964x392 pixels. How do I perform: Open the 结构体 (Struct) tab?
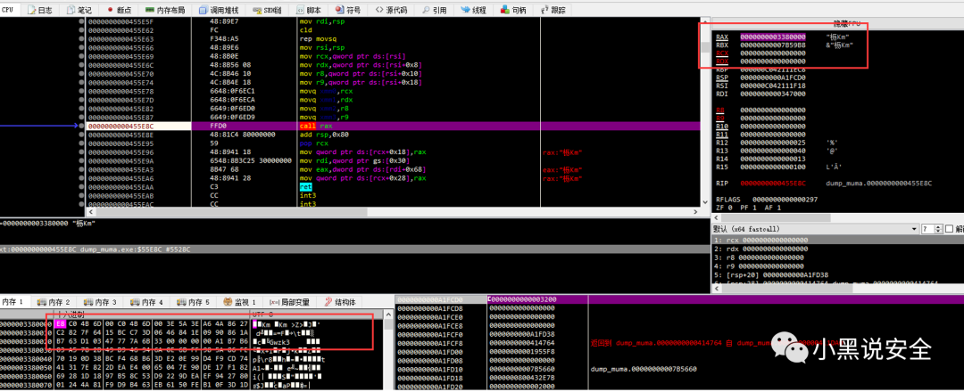point(341,302)
